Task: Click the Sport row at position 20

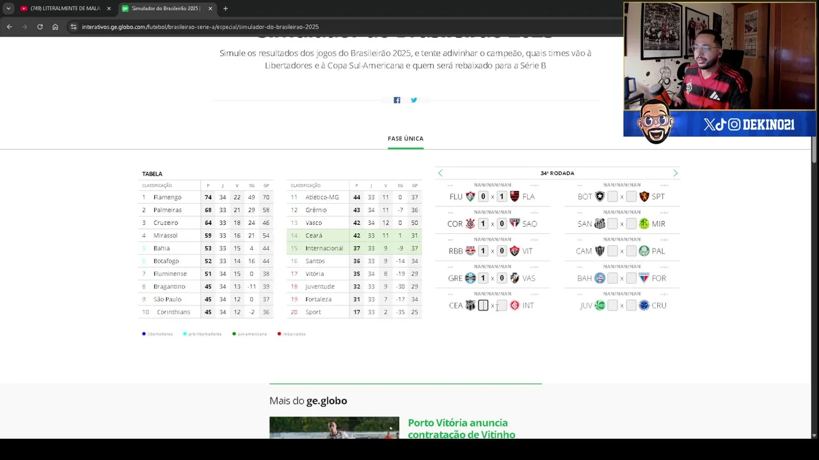Action: 354,312
